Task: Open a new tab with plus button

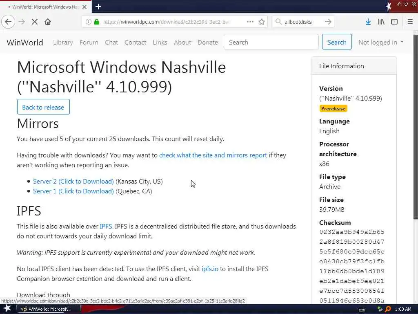Action: (x=98, y=7)
